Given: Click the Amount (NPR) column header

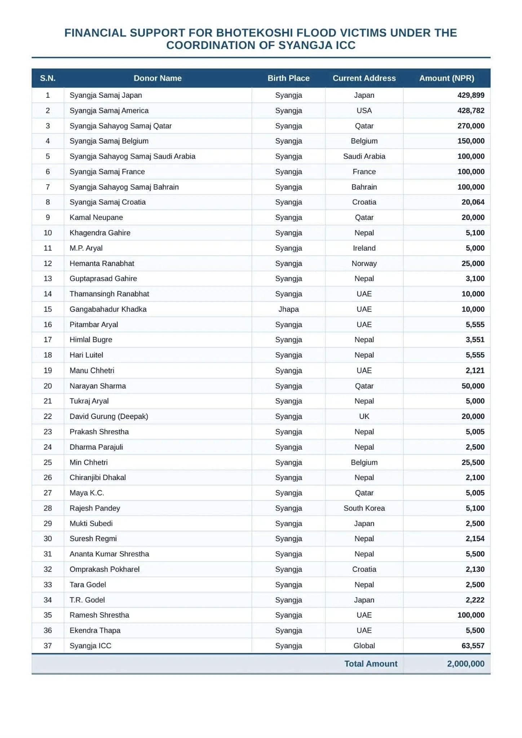Looking at the screenshot, I should pyautogui.click(x=447, y=78).
